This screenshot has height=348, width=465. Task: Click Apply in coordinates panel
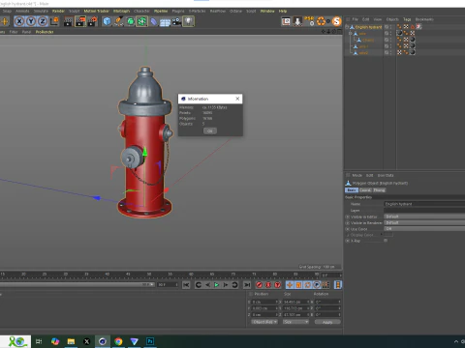click(x=327, y=322)
